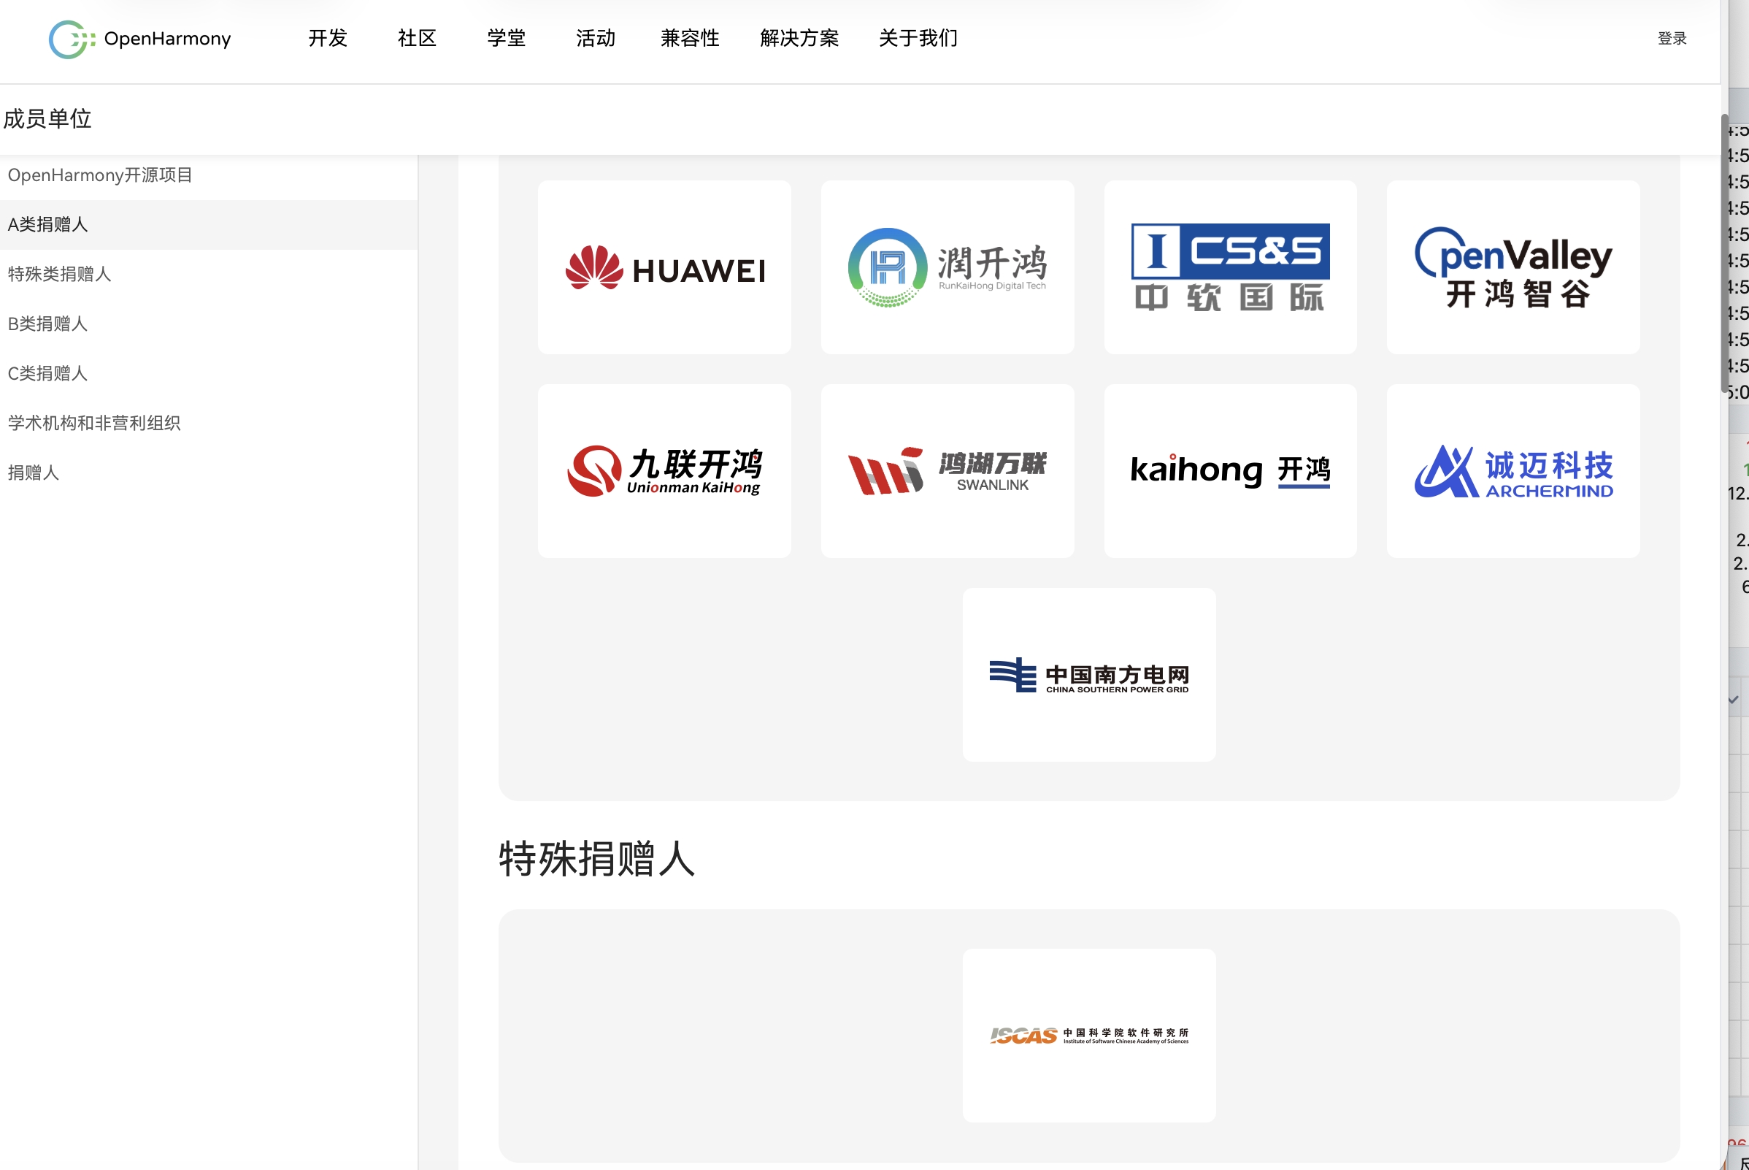Click the page vertical scrollbar thumb
1749x1170 pixels.
point(1724,253)
